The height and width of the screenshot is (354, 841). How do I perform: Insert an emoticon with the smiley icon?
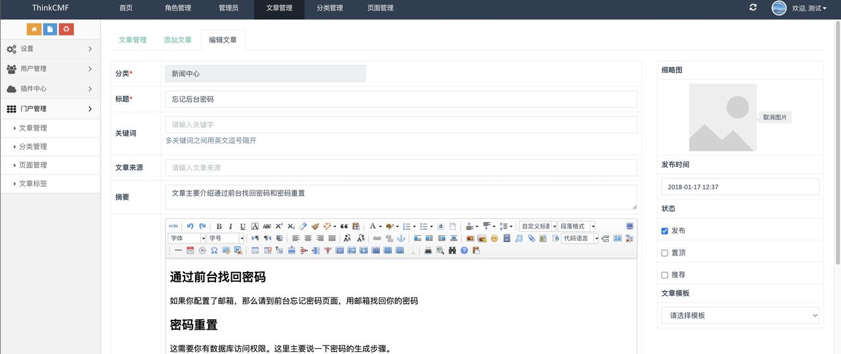click(494, 238)
